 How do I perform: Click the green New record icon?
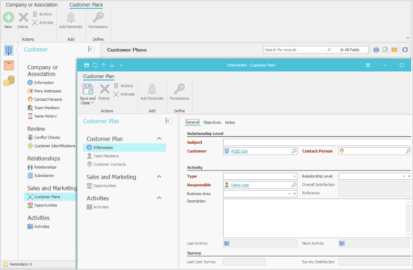click(8, 17)
